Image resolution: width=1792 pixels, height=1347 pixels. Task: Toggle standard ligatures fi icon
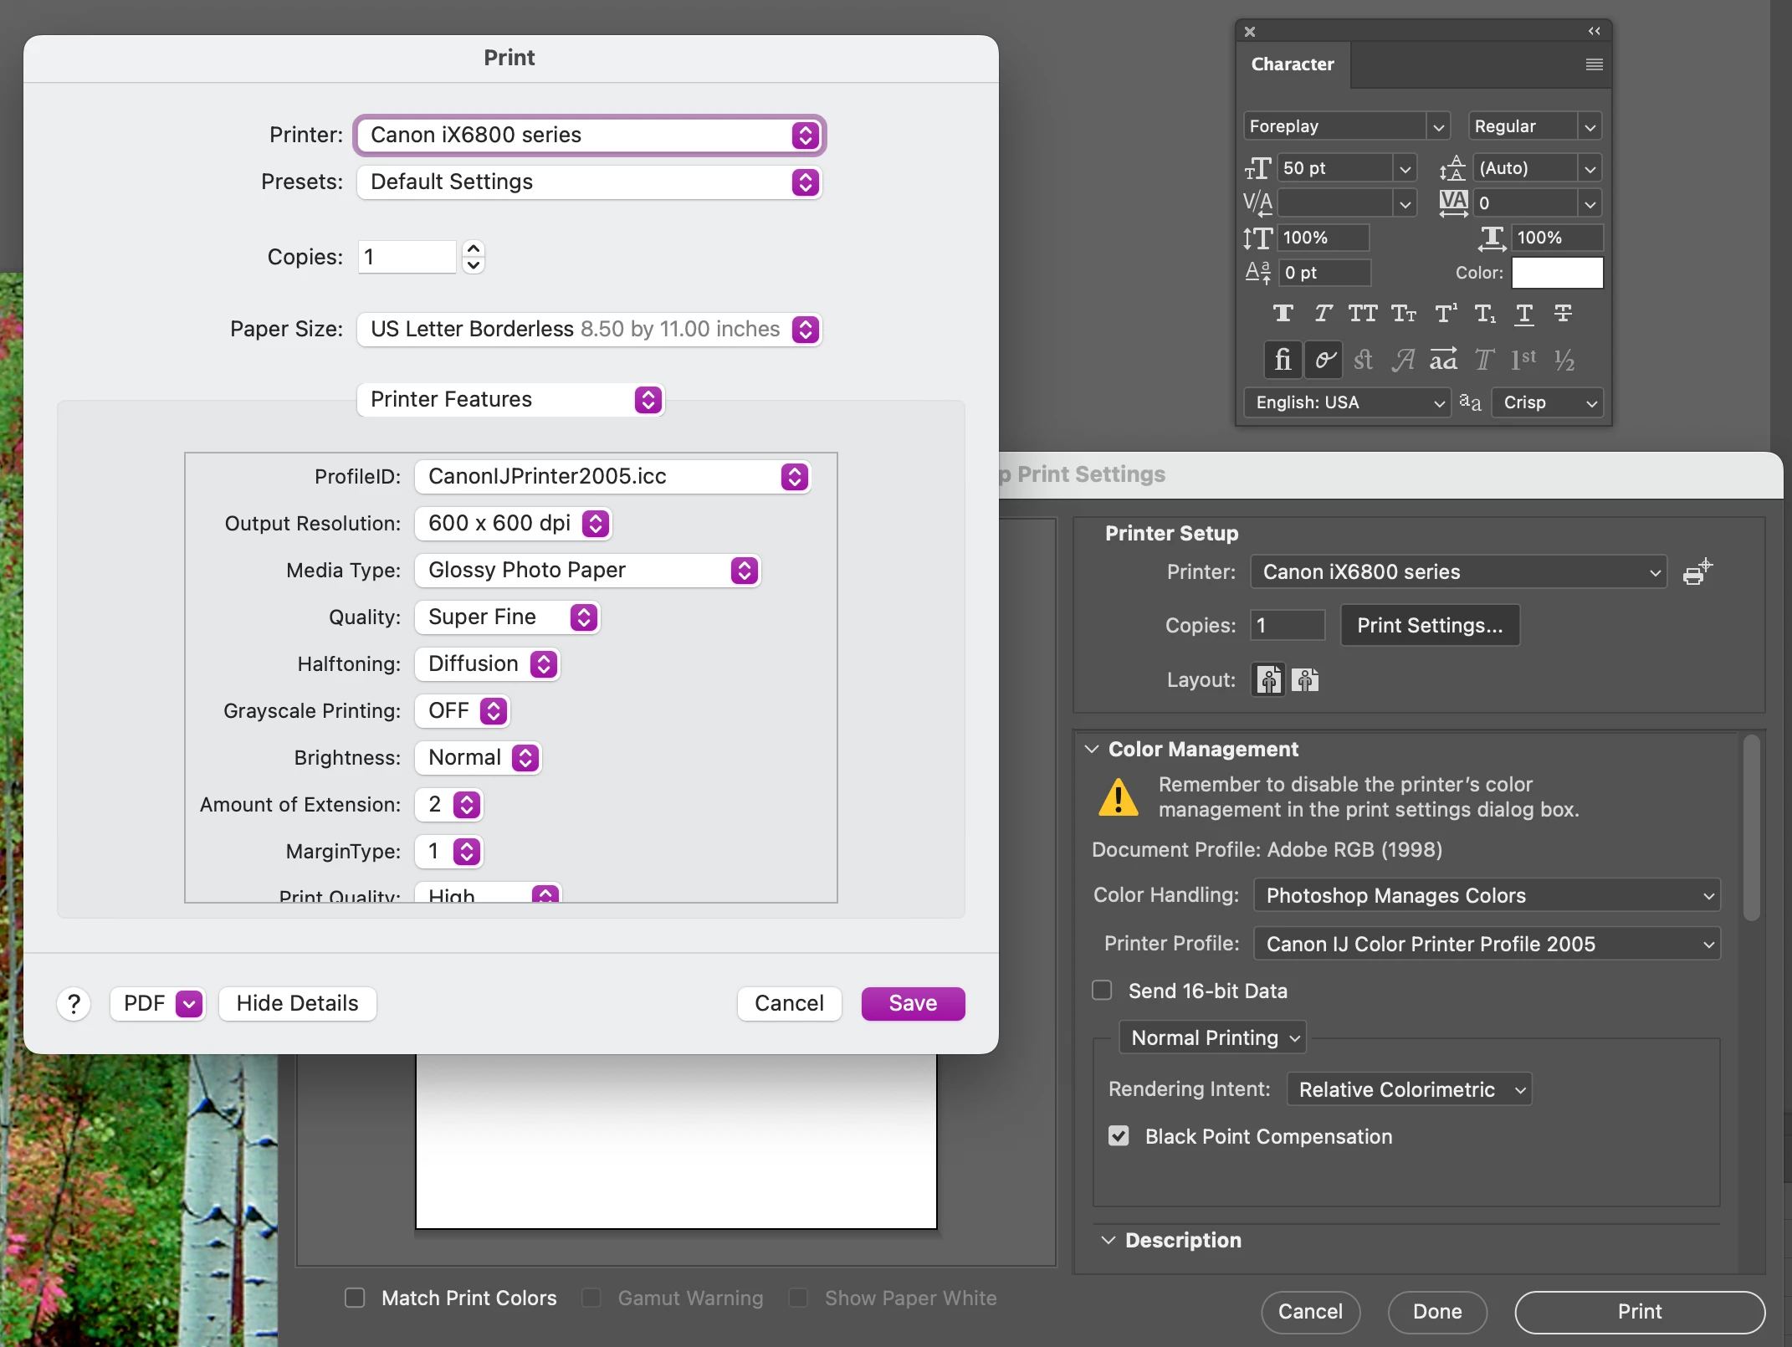[x=1282, y=360]
